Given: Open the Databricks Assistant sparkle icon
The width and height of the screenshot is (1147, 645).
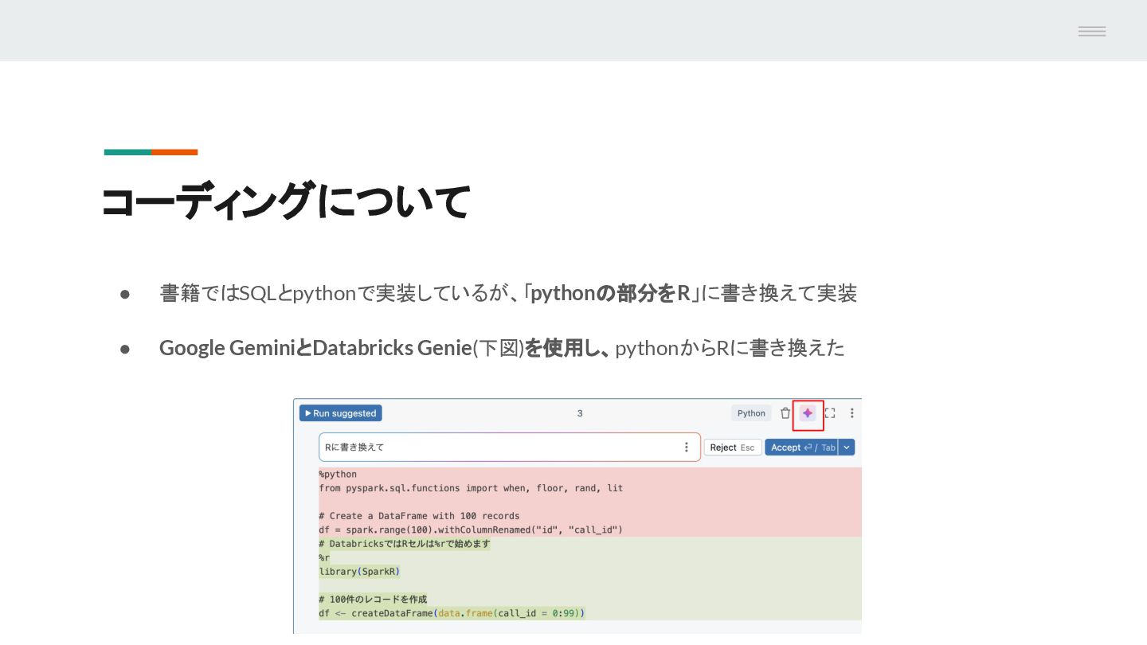Looking at the screenshot, I should click(x=808, y=413).
